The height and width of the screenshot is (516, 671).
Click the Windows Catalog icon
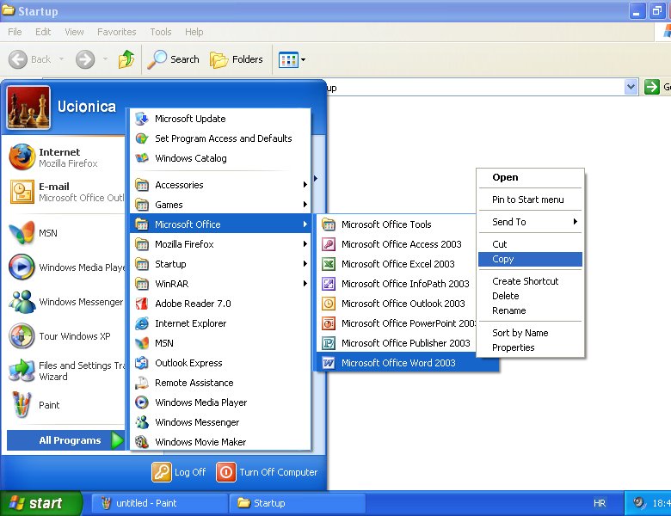142,158
